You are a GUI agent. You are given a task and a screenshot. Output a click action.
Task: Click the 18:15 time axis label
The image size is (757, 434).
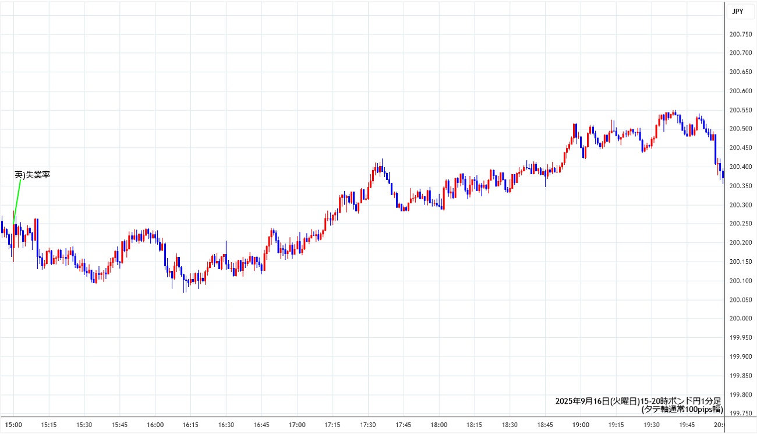[x=474, y=425]
